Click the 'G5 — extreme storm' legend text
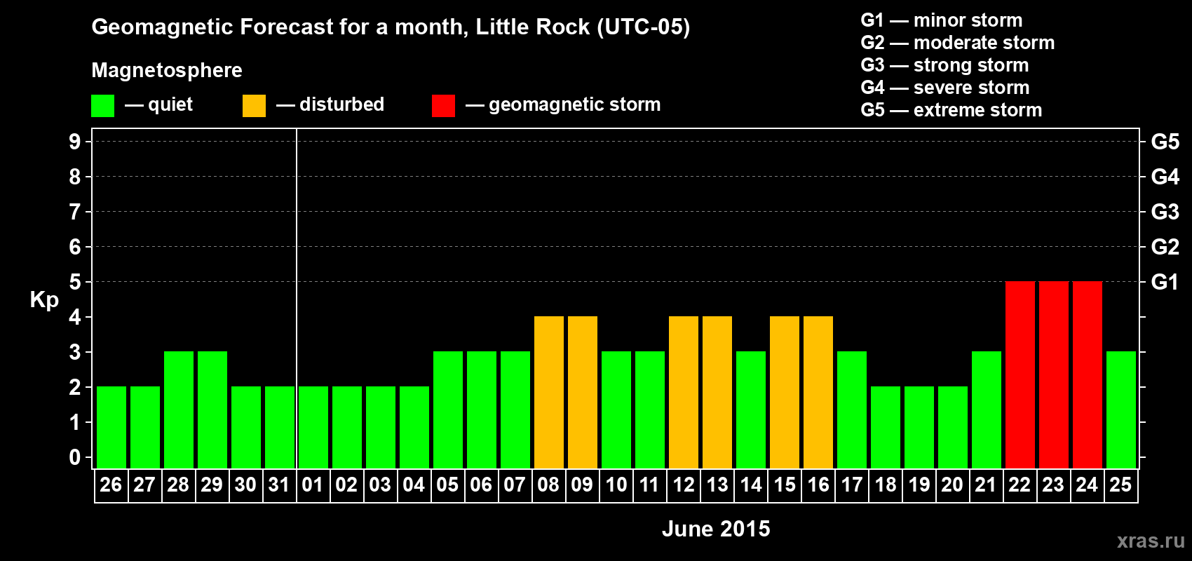 951,110
